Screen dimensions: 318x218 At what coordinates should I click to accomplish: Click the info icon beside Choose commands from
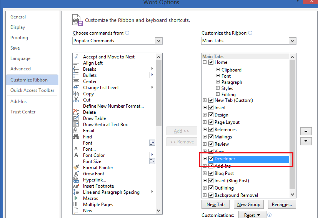pos(127,33)
